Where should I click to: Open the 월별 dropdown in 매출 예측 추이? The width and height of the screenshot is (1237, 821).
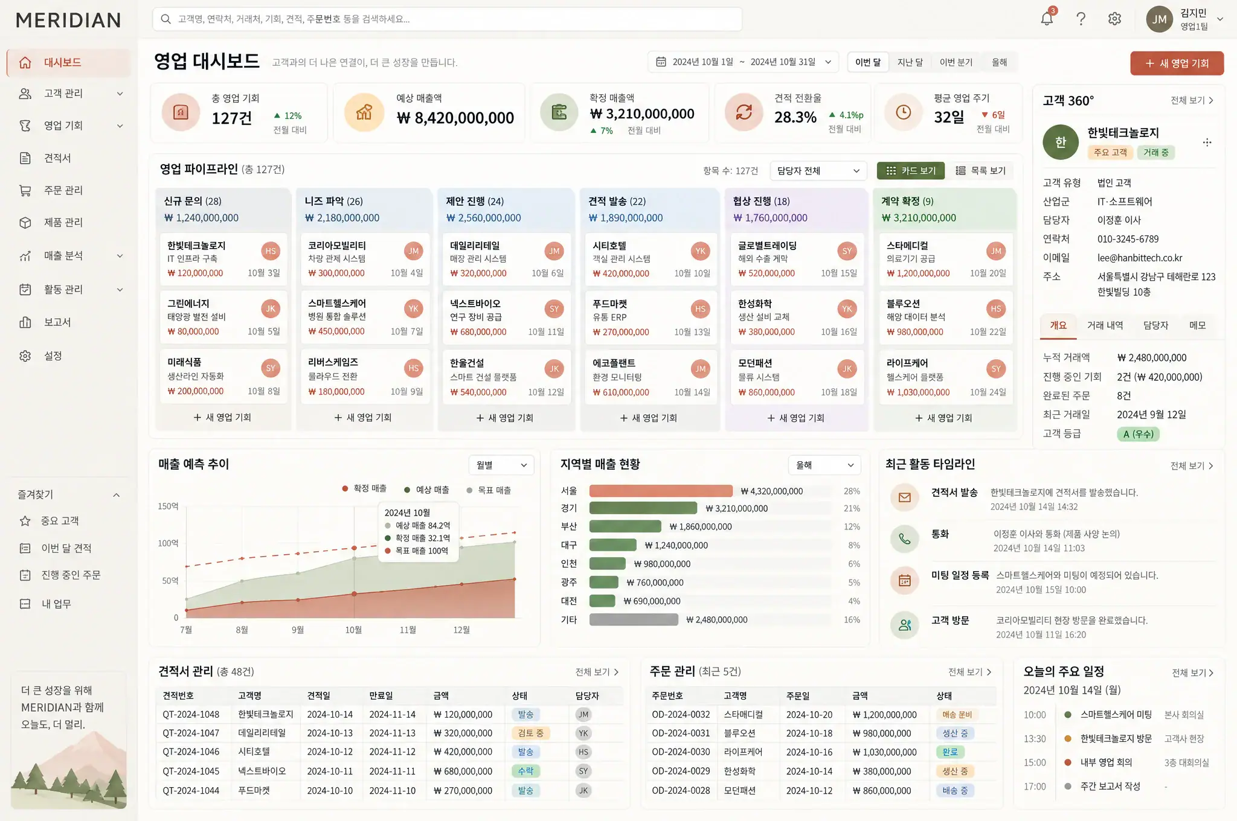(501, 465)
